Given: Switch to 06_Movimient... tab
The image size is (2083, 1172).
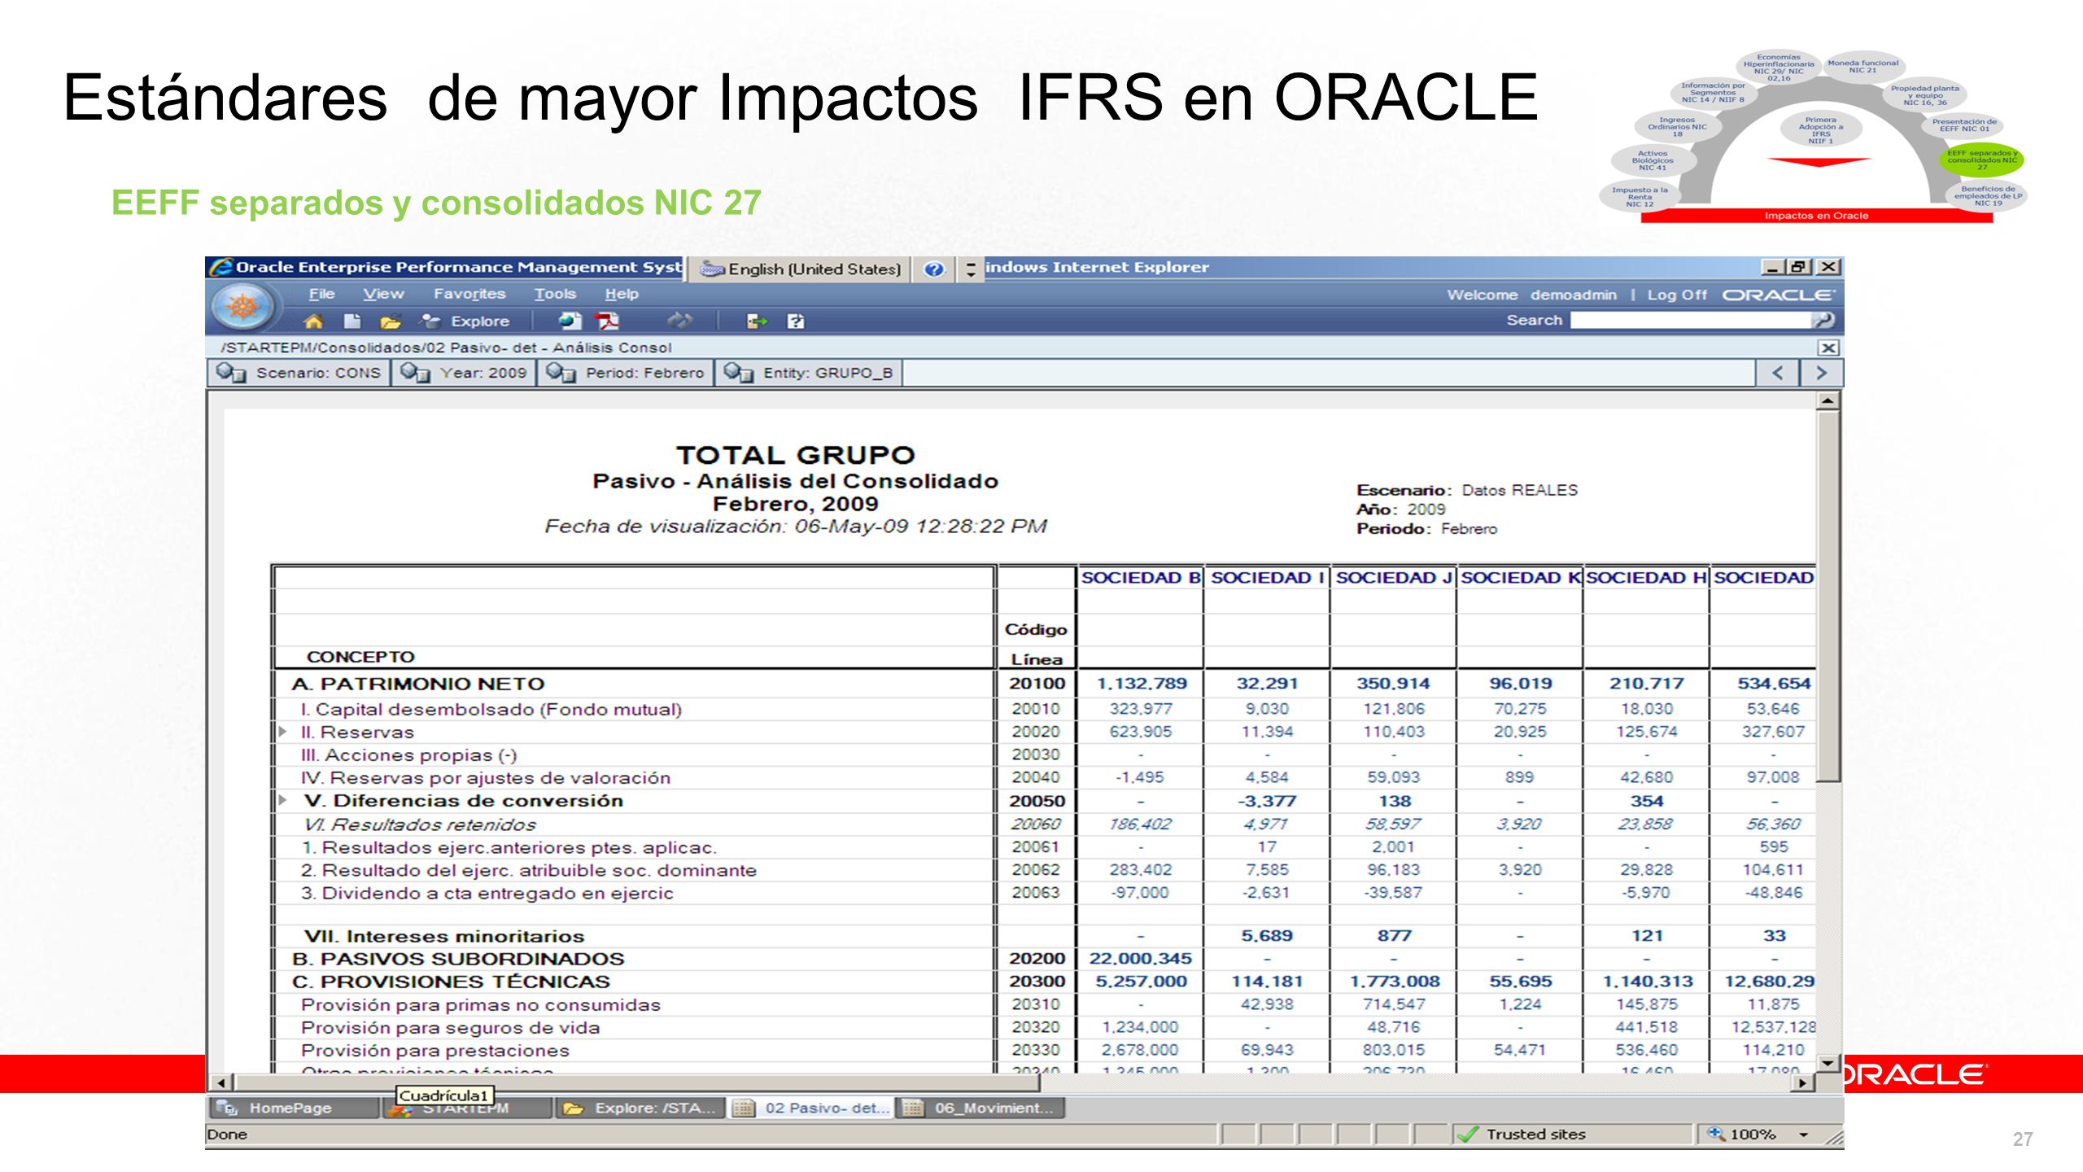Looking at the screenshot, I should [980, 1108].
